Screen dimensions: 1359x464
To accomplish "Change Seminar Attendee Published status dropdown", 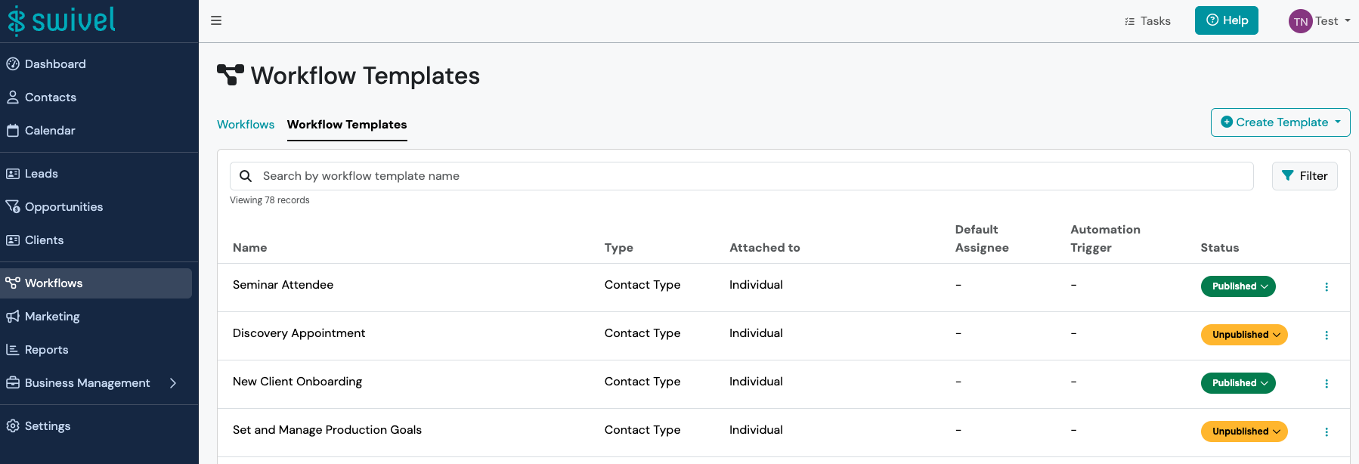I will (1238, 286).
